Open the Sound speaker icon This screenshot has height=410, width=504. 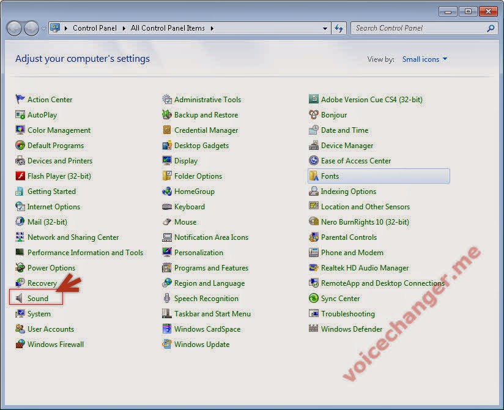20,298
